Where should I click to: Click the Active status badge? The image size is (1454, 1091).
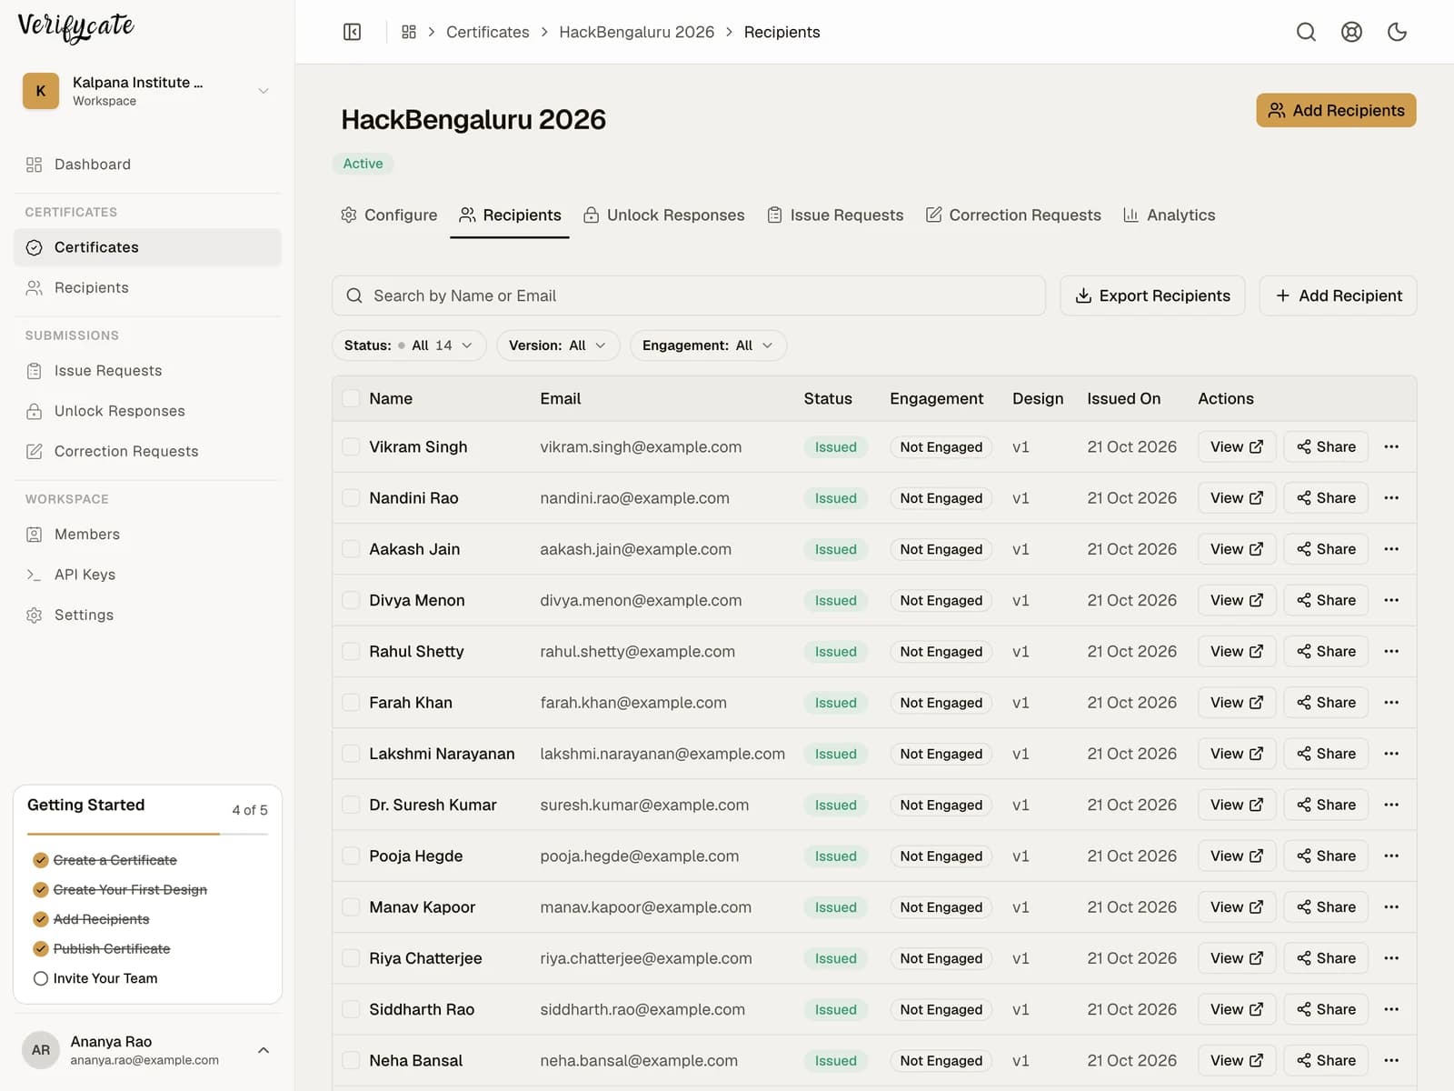363,164
